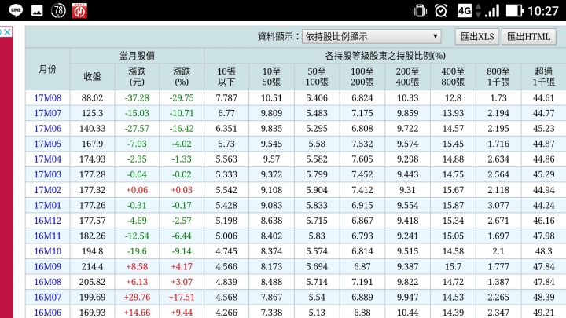Tap the 10:27 clock in status bar
566x318 pixels.
coord(543,11)
